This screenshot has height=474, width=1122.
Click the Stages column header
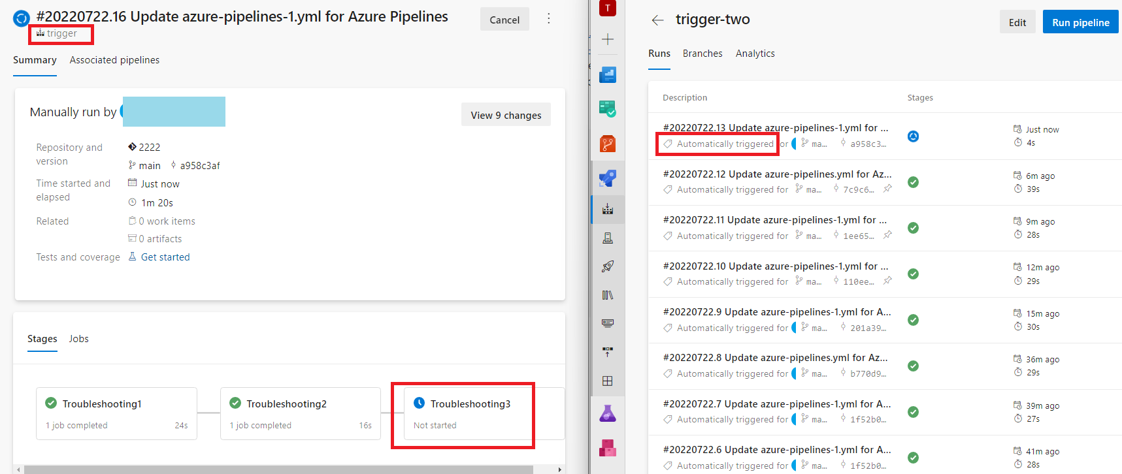pyautogui.click(x=920, y=98)
